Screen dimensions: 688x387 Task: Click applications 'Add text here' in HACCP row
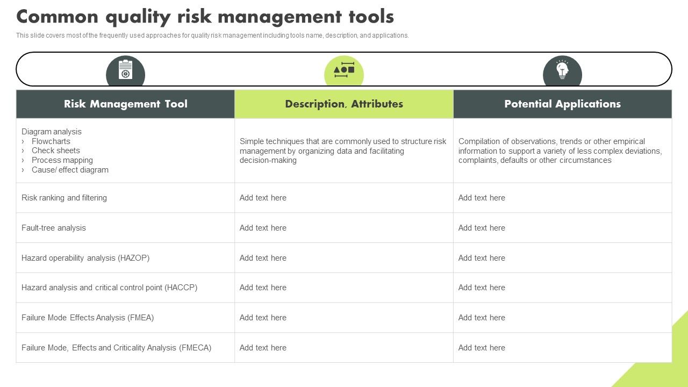tap(482, 288)
